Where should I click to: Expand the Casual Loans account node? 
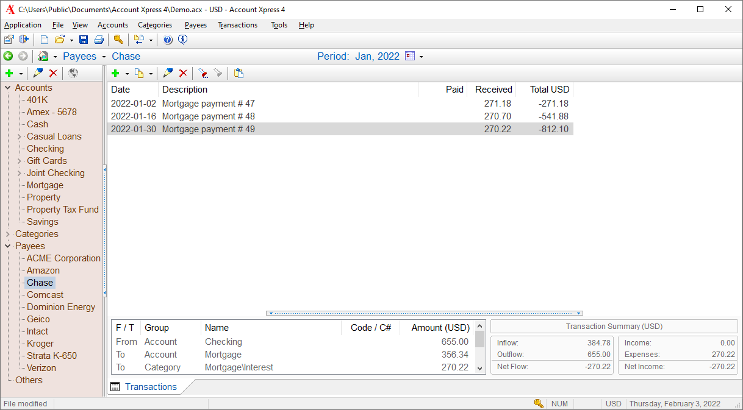tap(20, 136)
